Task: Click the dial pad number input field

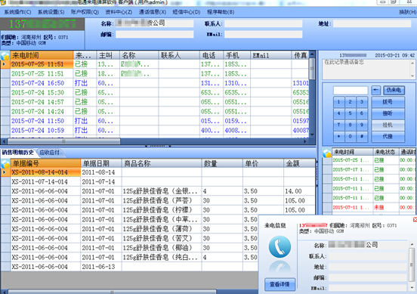Action: click(351, 90)
